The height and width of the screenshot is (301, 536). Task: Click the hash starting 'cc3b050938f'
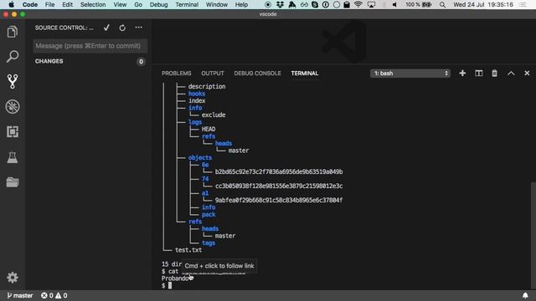click(279, 186)
